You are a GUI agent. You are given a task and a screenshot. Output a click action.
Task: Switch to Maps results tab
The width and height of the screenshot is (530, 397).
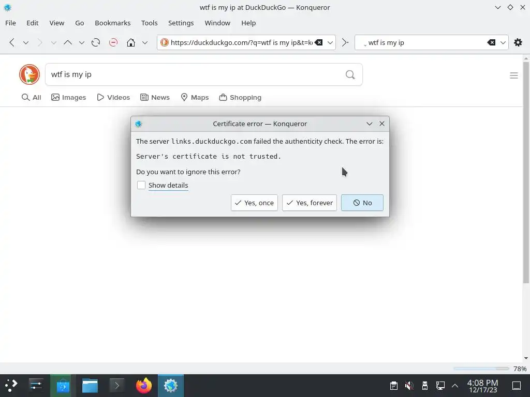coord(195,98)
